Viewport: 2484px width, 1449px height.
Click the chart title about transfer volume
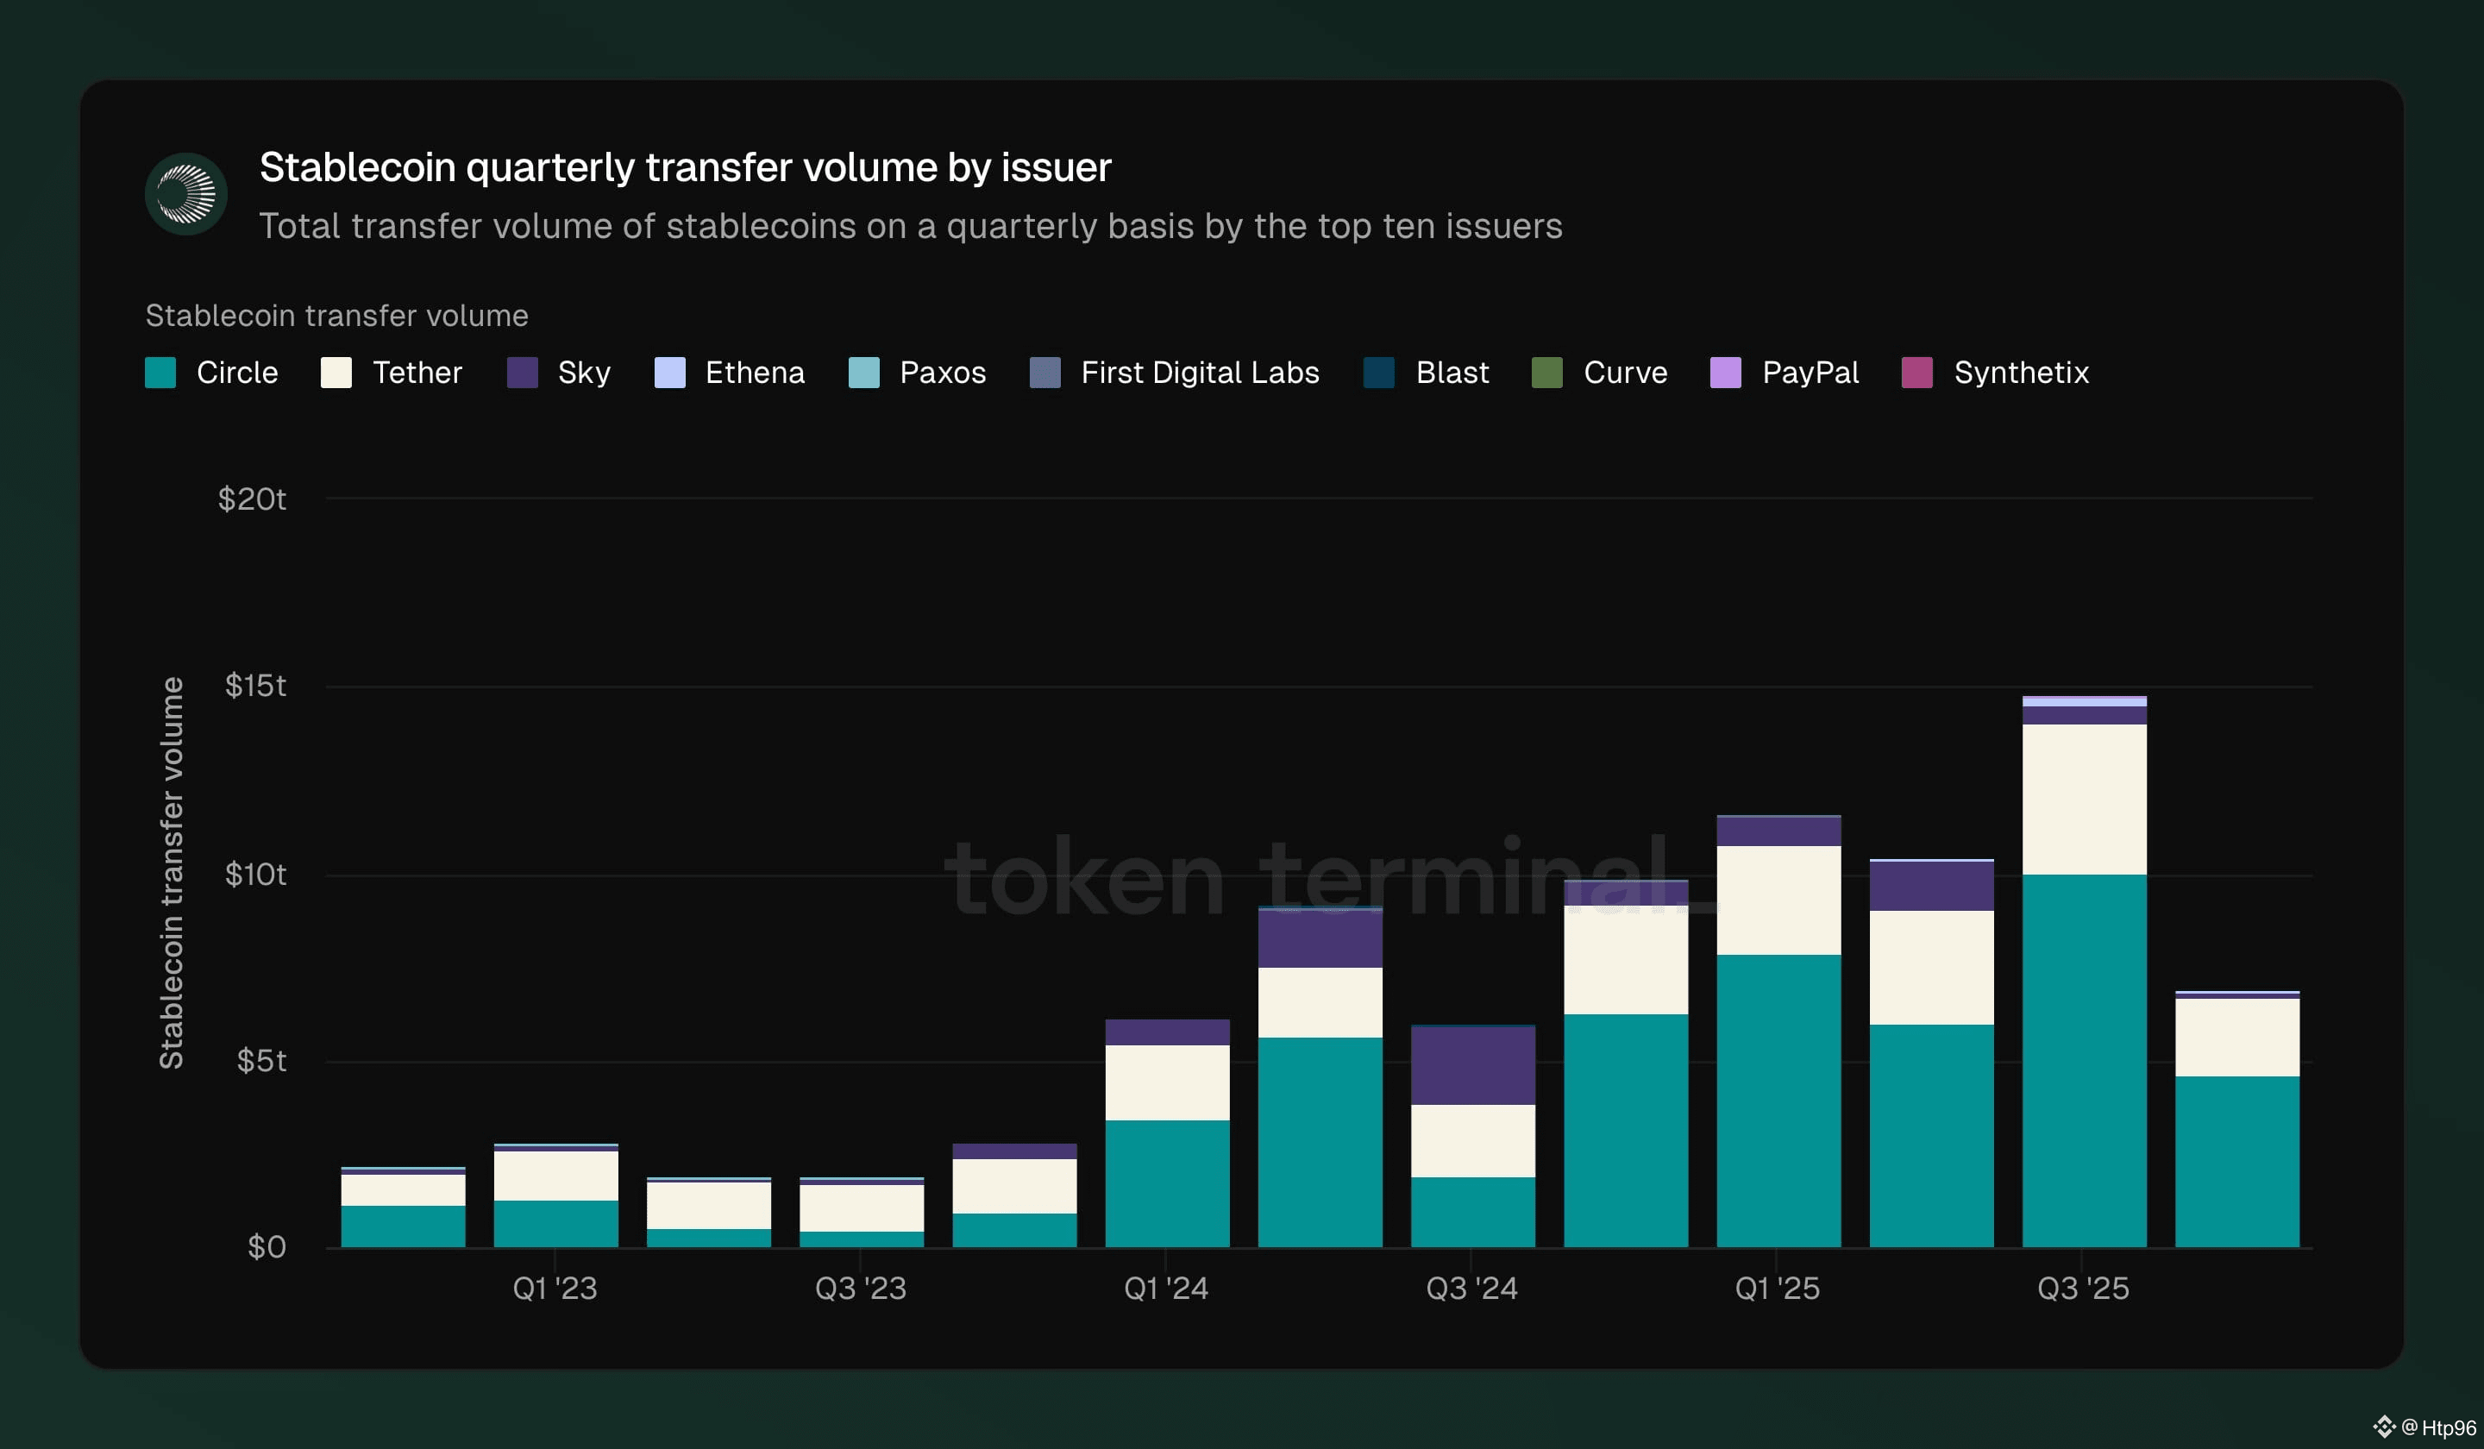point(685,167)
